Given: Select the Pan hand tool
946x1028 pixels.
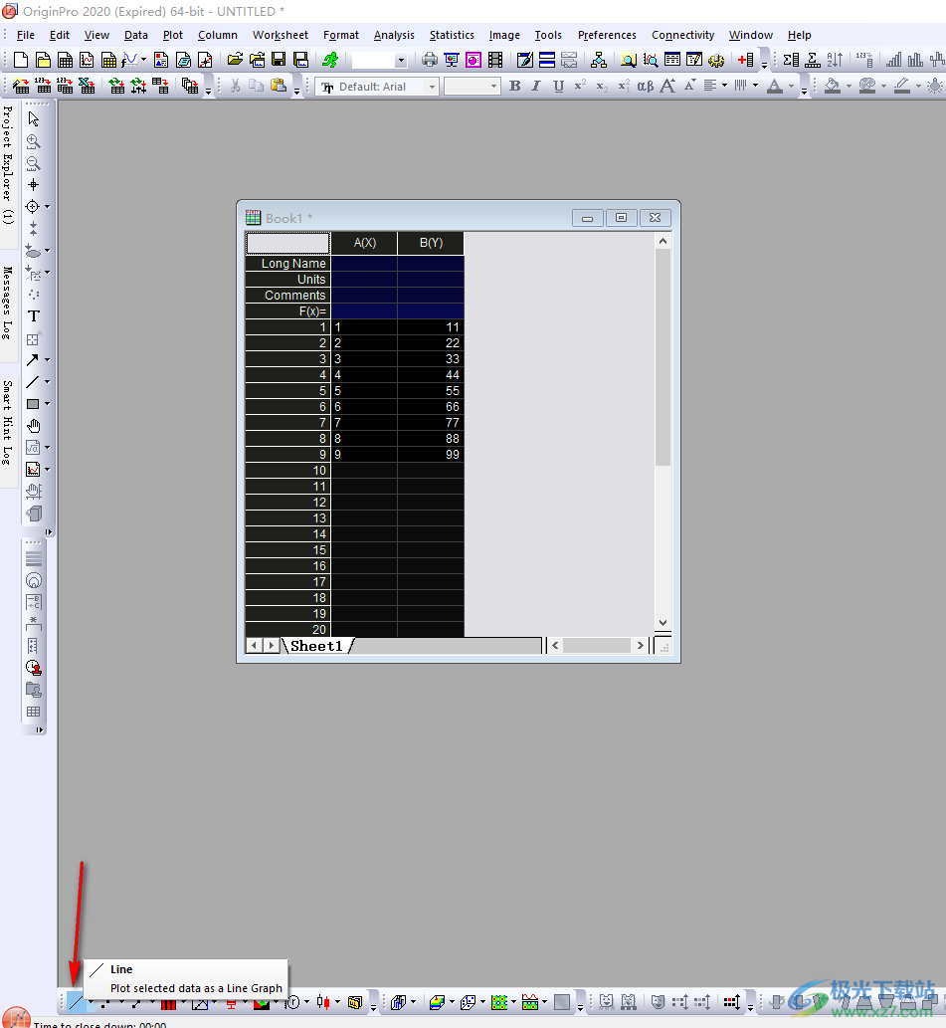Looking at the screenshot, I should pyautogui.click(x=34, y=426).
